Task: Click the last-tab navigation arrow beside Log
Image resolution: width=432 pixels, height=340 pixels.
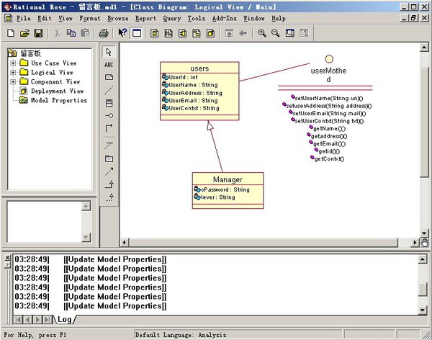Action: coord(48,320)
